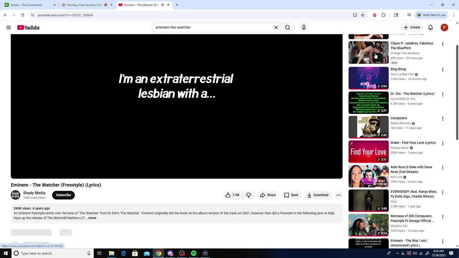
Task: Click the address bar URL
Action: point(65,15)
